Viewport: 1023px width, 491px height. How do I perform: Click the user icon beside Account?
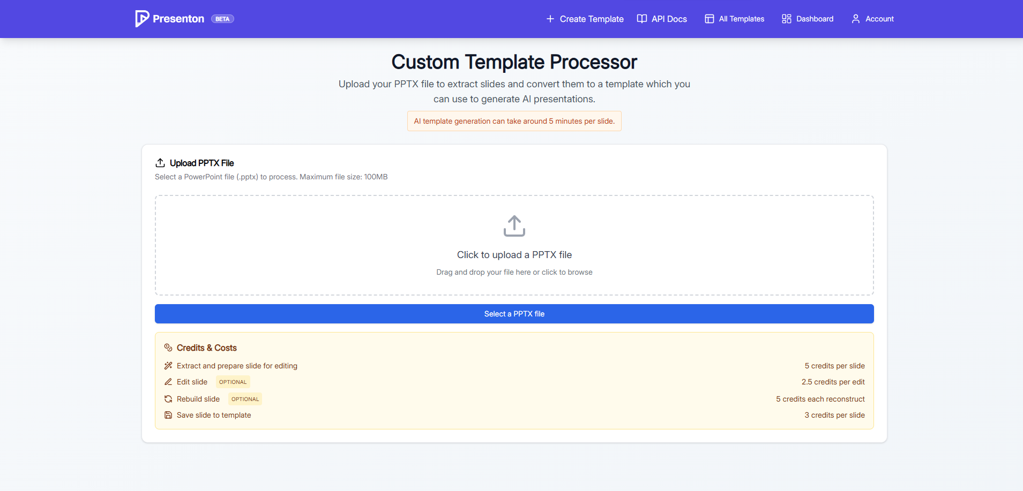point(855,19)
